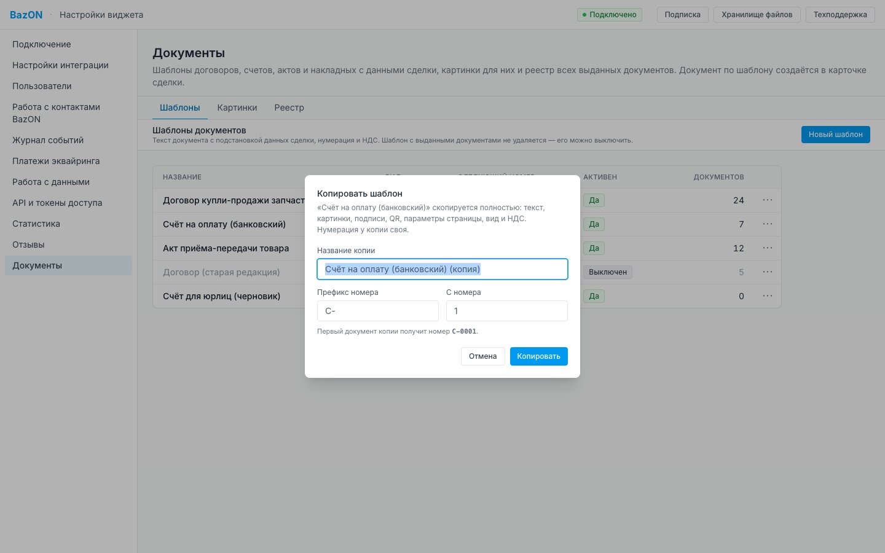Viewport: 885px width, 553px height.
Task: Open Техподдержка
Action: pos(840,15)
